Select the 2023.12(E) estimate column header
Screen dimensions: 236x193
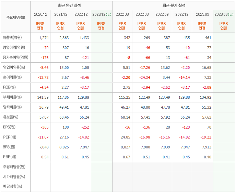pos(102,14)
